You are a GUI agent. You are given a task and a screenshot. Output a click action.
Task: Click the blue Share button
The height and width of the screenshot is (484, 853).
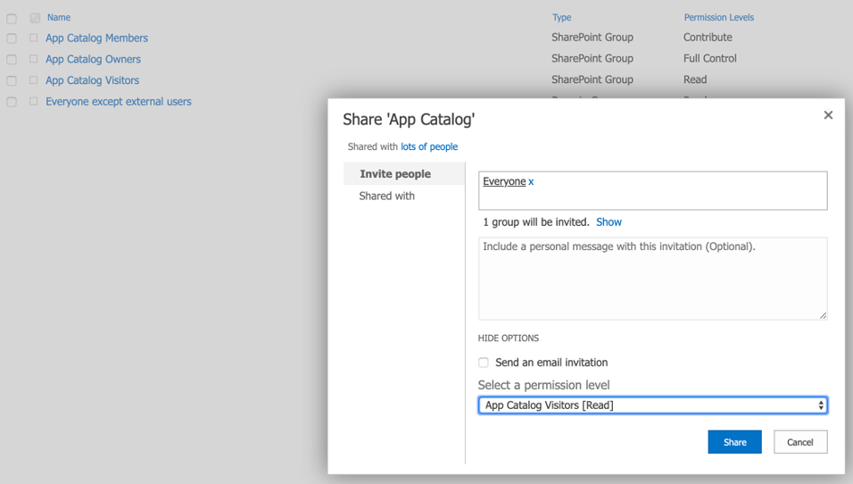734,442
